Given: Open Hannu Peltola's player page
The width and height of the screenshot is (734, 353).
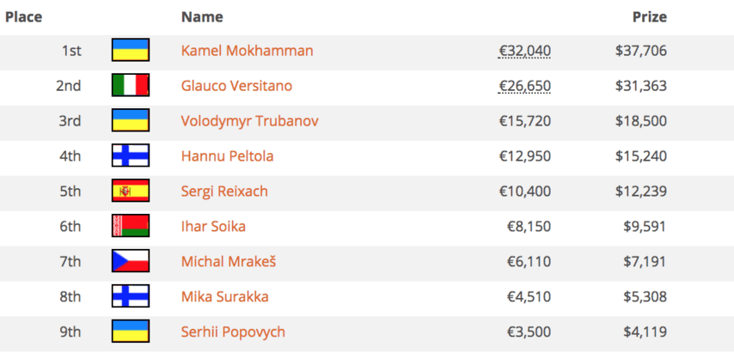Looking at the screenshot, I should click(227, 156).
